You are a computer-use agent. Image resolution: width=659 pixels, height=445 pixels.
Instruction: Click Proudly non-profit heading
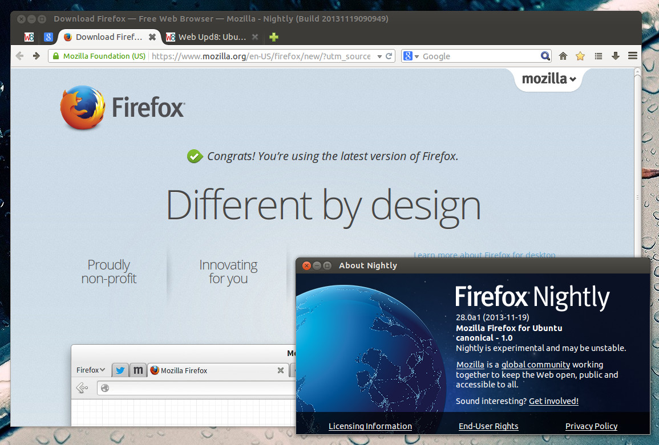[109, 272]
